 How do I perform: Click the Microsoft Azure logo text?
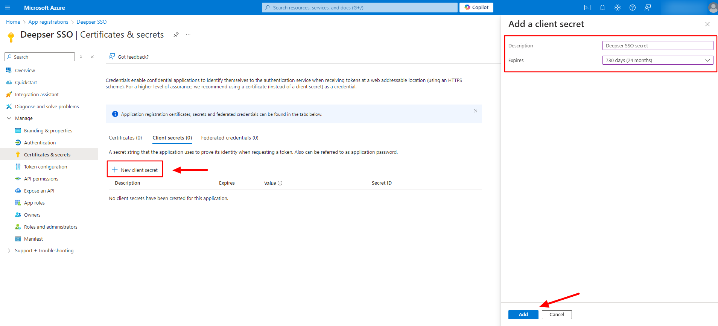tap(44, 8)
